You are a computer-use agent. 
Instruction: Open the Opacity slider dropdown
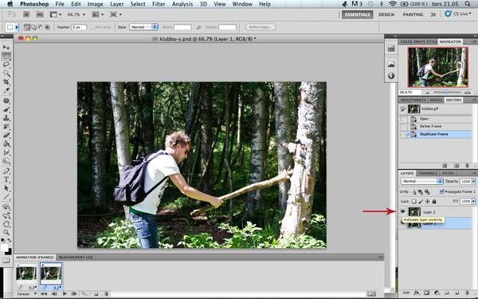[473, 181]
